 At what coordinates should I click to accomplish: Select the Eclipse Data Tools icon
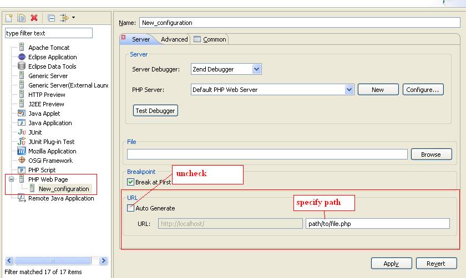[22, 66]
